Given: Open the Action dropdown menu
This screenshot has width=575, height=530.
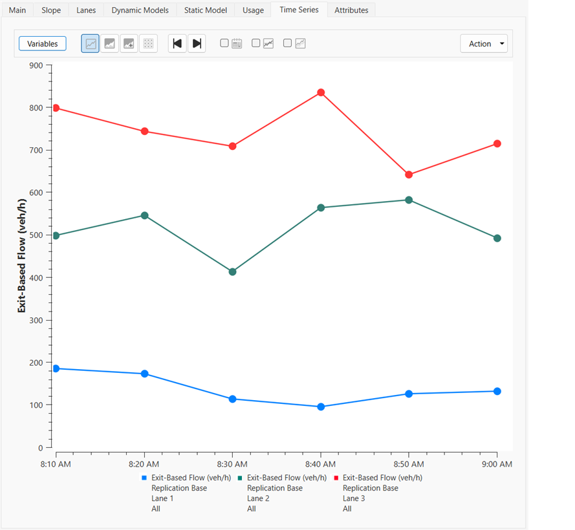Looking at the screenshot, I should pyautogui.click(x=484, y=44).
